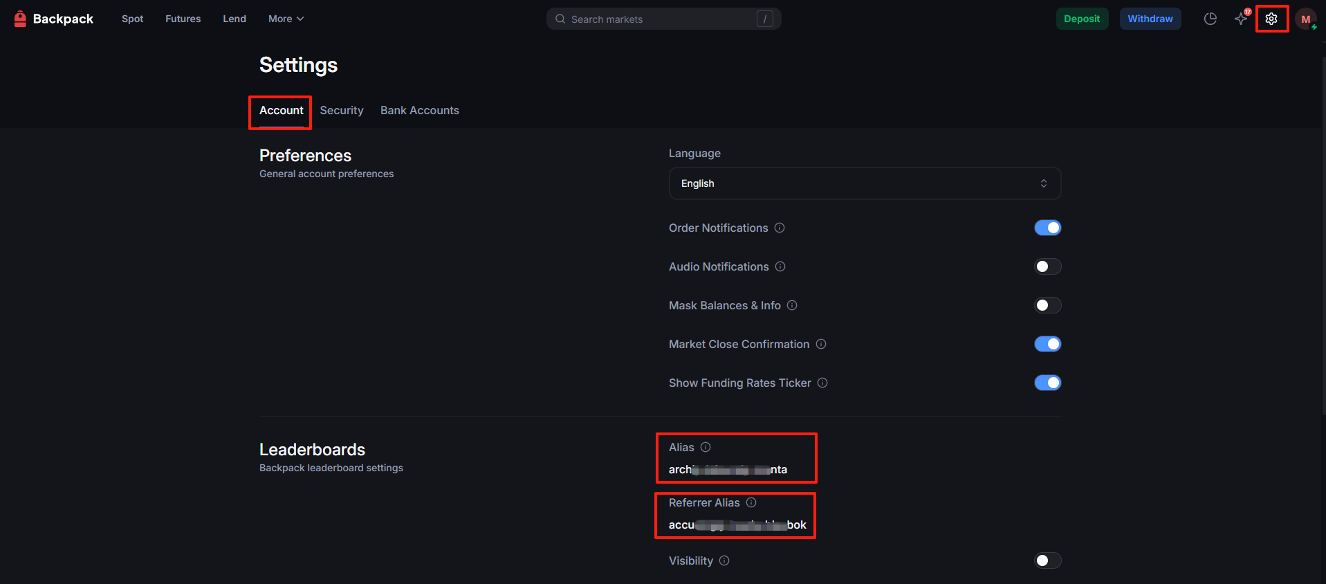
Task: Click info icon next to Alias
Action: point(706,447)
